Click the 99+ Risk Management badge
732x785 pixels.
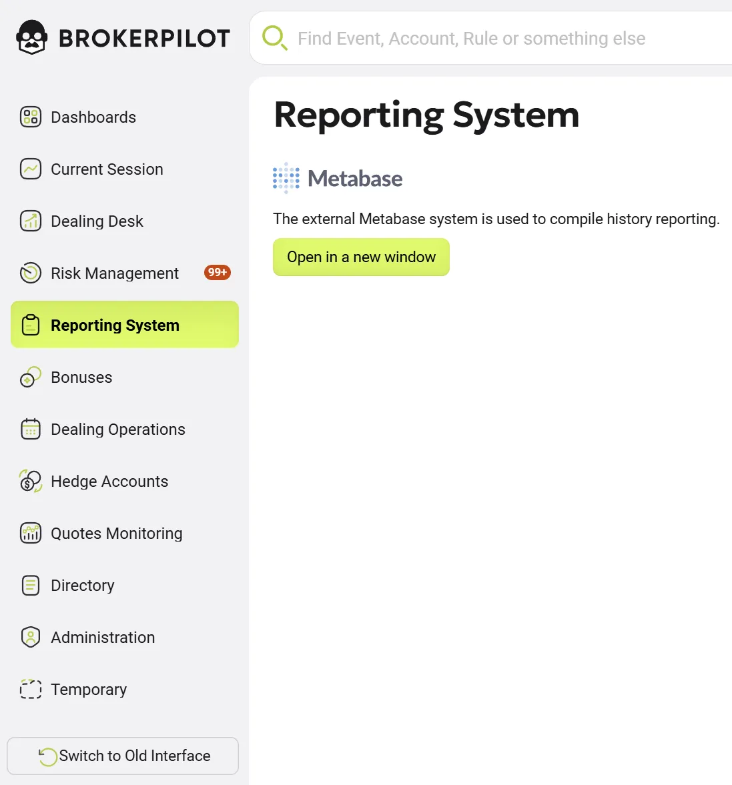(217, 272)
